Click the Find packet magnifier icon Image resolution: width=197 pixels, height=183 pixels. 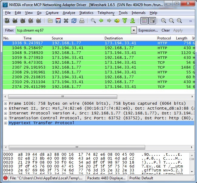pyautogui.click(x=93, y=21)
